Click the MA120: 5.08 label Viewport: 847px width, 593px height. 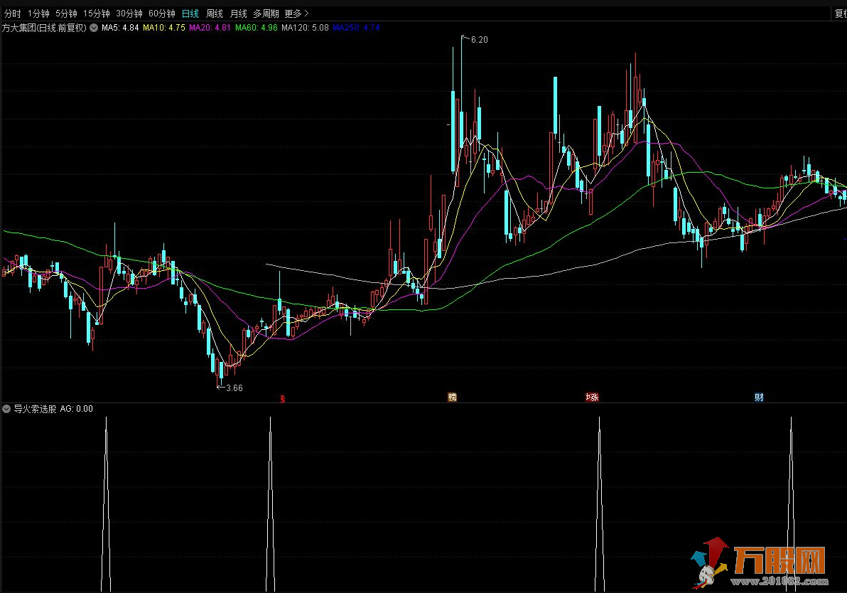coord(305,28)
